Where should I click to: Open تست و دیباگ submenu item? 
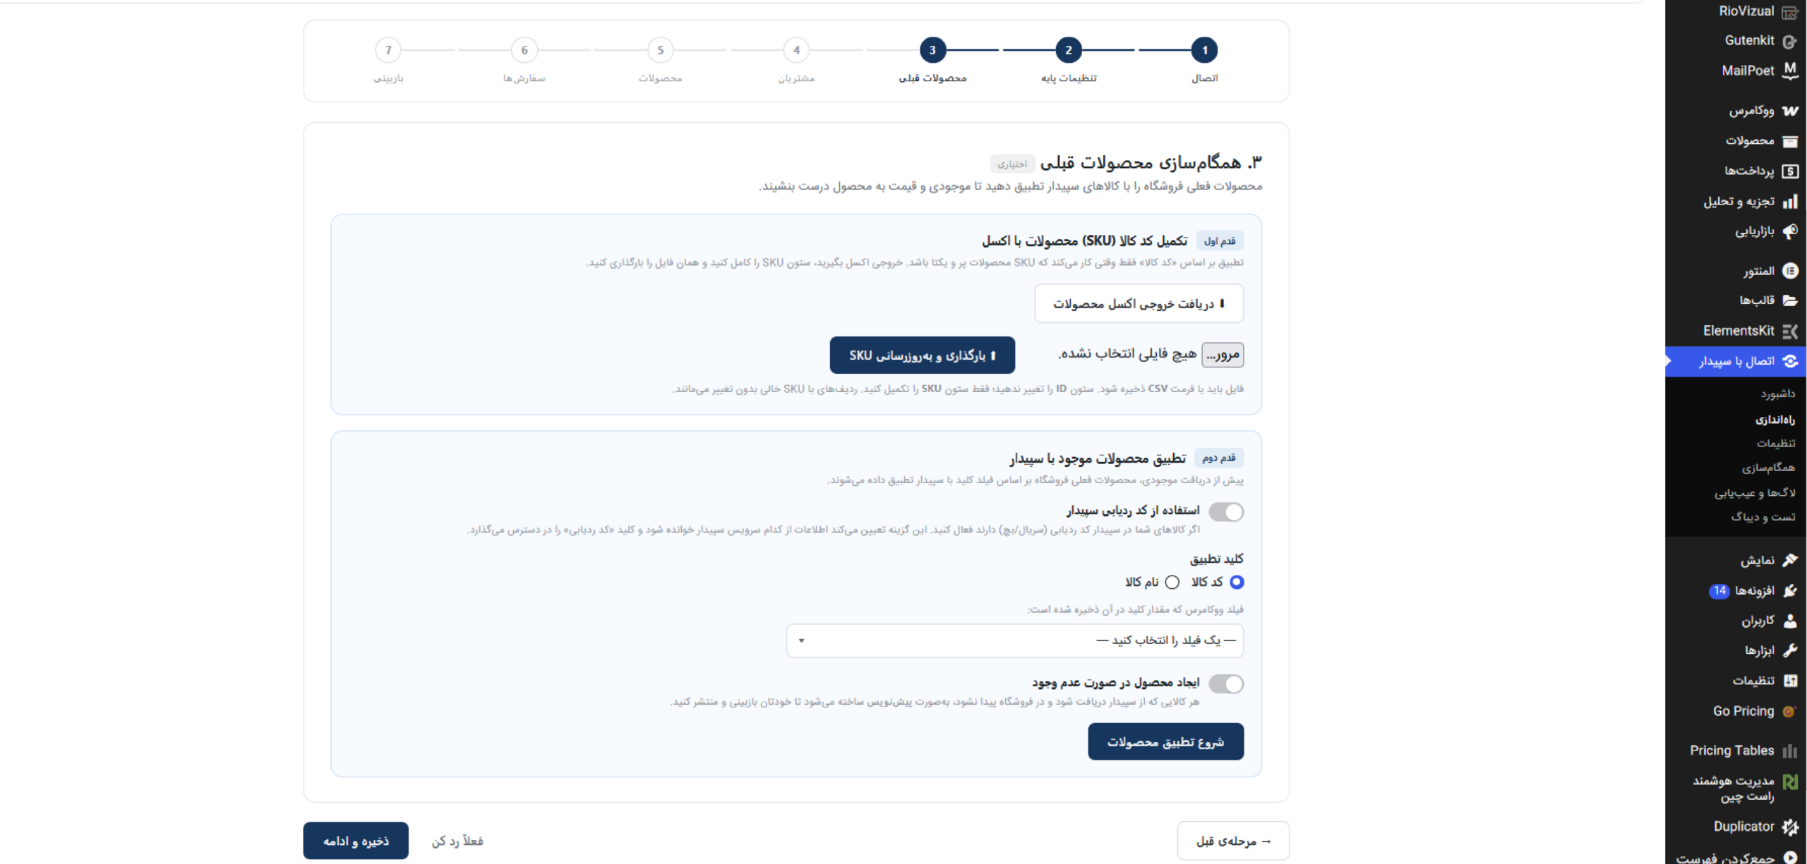(1763, 517)
